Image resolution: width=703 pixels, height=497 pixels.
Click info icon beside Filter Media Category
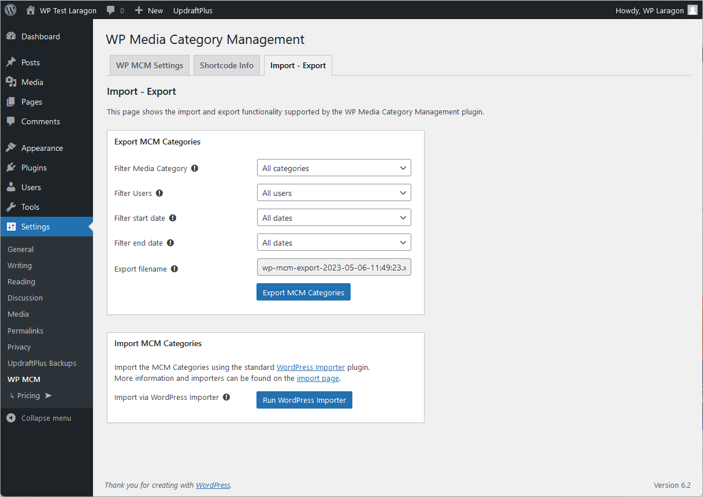click(x=195, y=168)
